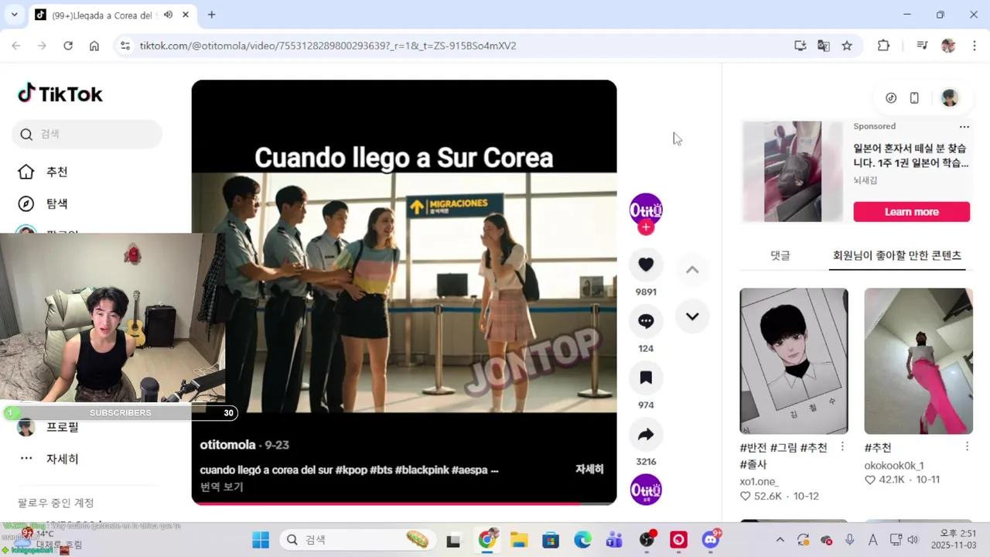Open the pink pants video thumbnail
Viewport: 990px width, 557px height.
pyautogui.click(x=918, y=361)
